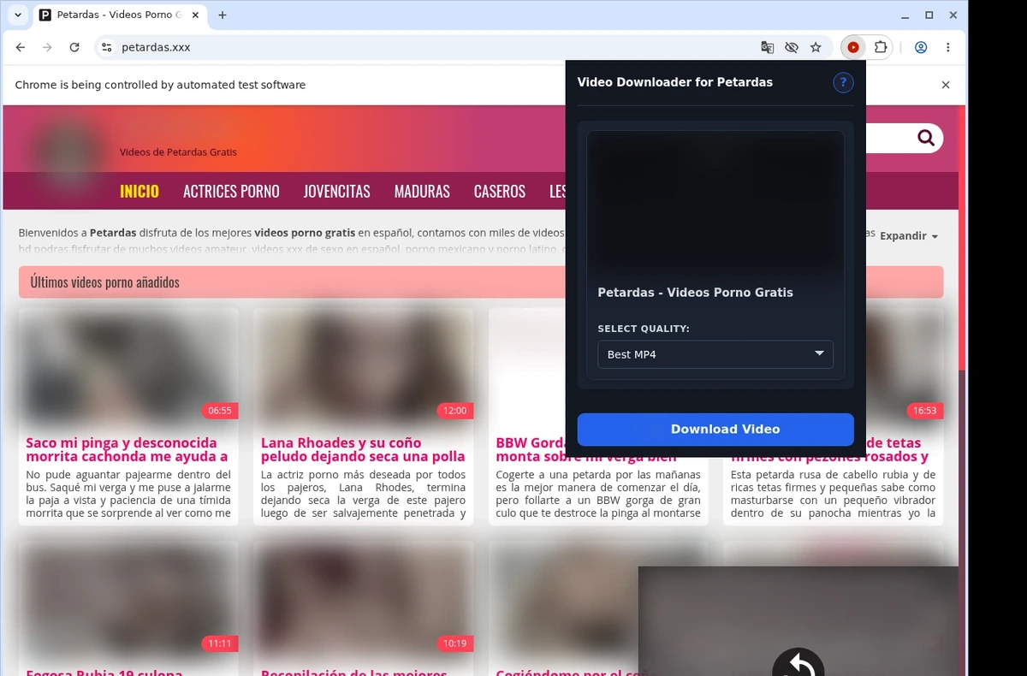Screen dimensions: 1027x676
Task: Open help in Video Downloader popup
Action: (843, 82)
